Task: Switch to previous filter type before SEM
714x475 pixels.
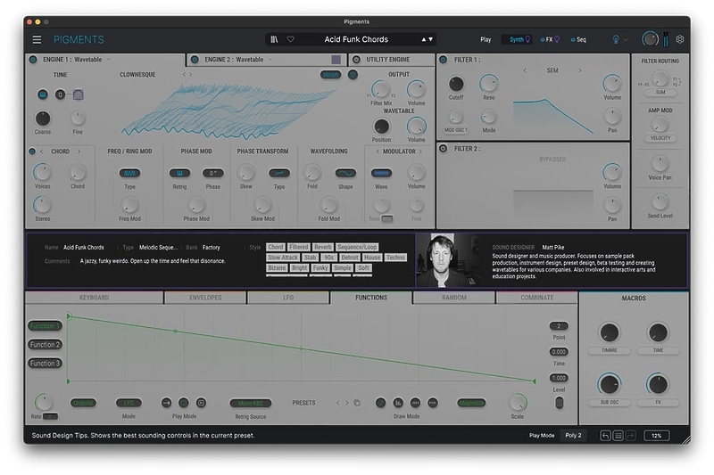Action: (x=525, y=70)
